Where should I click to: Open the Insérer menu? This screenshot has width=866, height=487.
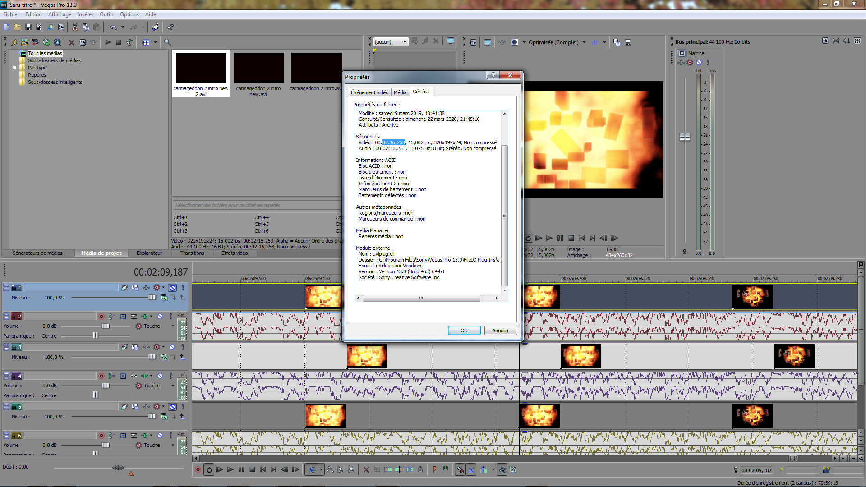click(85, 14)
